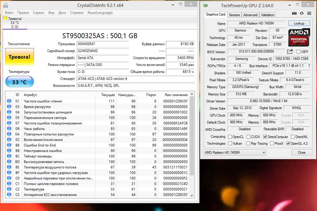Click the Прошивка field showing 0004SDM1

click(103, 44)
